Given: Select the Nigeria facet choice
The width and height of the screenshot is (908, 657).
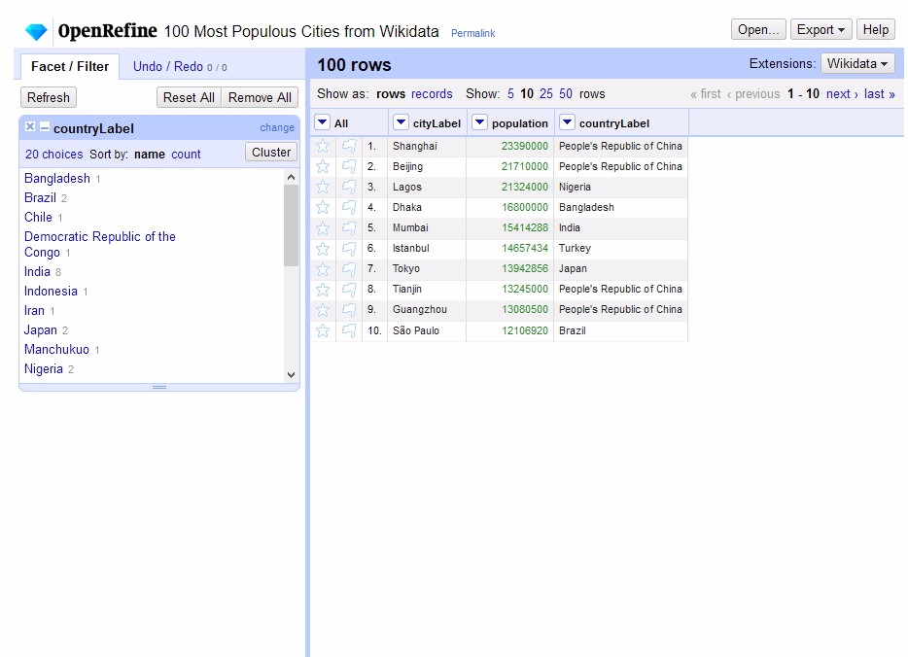Looking at the screenshot, I should (44, 368).
